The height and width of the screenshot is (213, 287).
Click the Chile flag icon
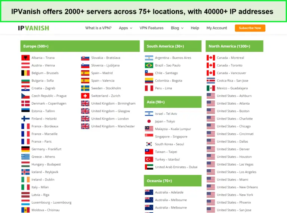[149, 73]
